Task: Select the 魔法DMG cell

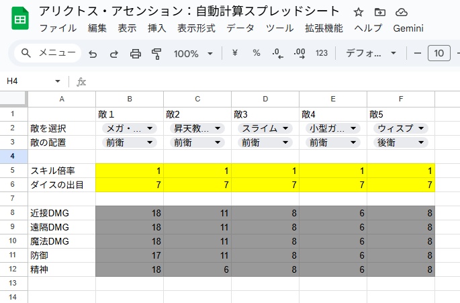Action: click(62, 241)
